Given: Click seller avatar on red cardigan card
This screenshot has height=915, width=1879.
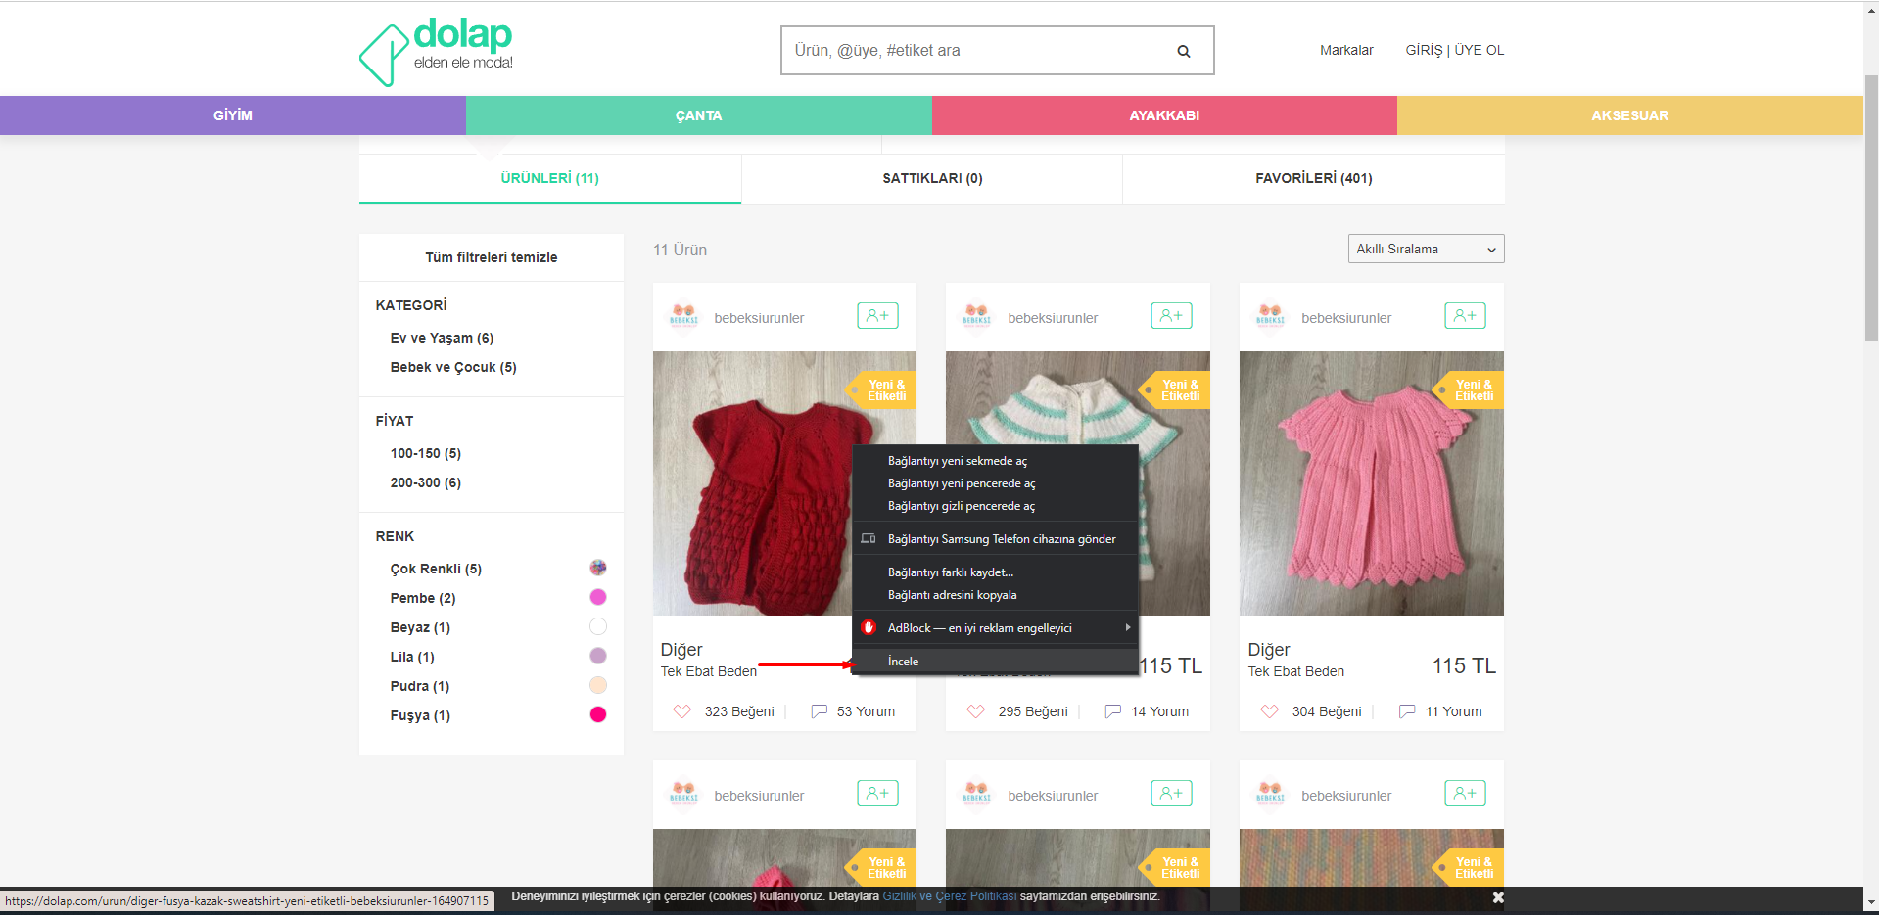Looking at the screenshot, I should [x=683, y=317].
